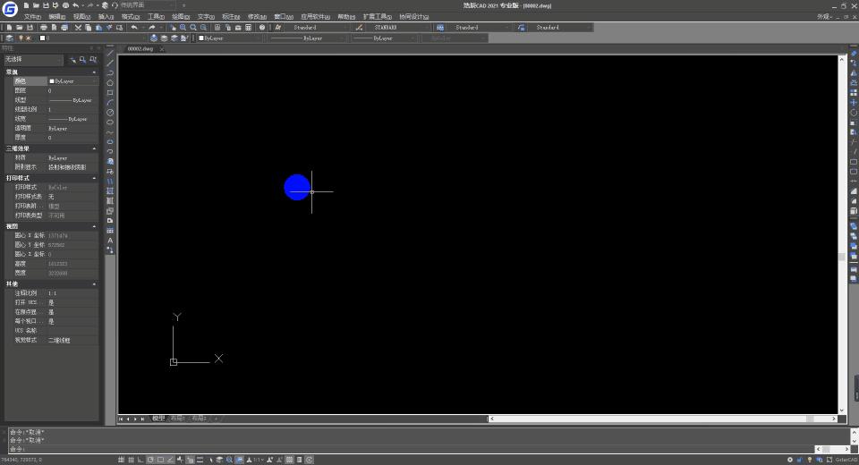Click the 00002.dwg document tab
Viewport: 859px width, 465px height.
[x=140, y=49]
